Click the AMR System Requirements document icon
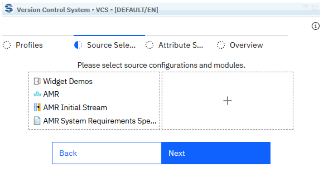 click(37, 121)
